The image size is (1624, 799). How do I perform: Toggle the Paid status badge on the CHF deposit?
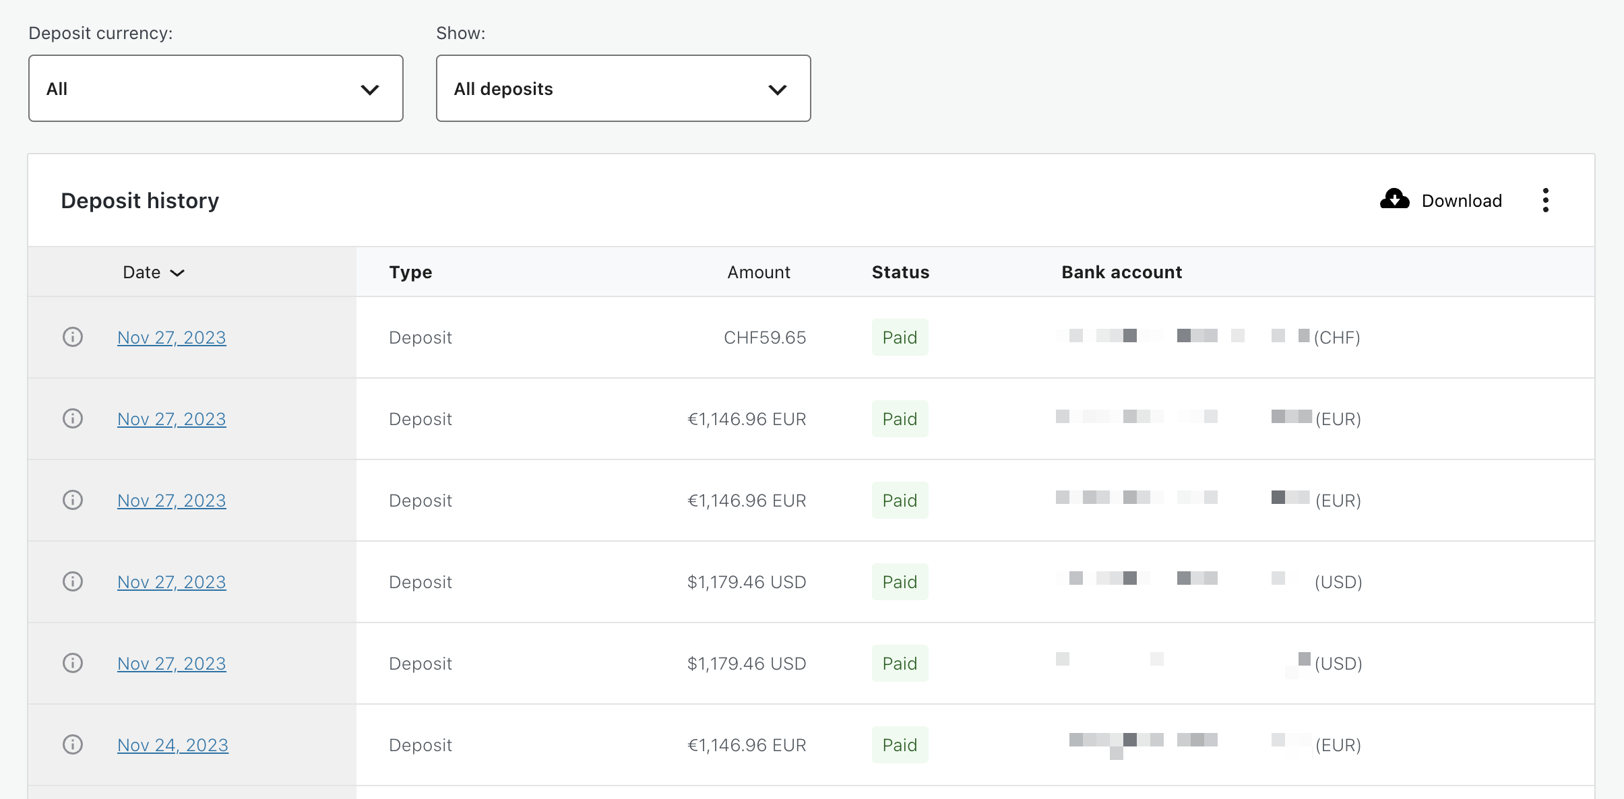coord(900,337)
